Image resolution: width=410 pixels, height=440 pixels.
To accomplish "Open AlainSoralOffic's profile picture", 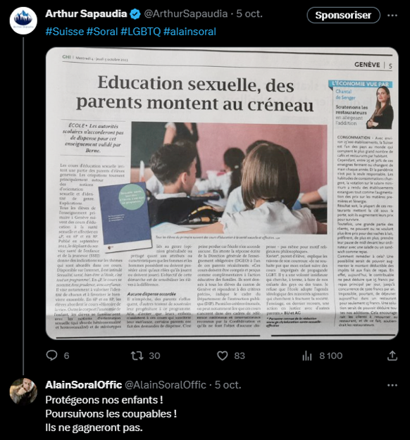I will click(x=23, y=391).
